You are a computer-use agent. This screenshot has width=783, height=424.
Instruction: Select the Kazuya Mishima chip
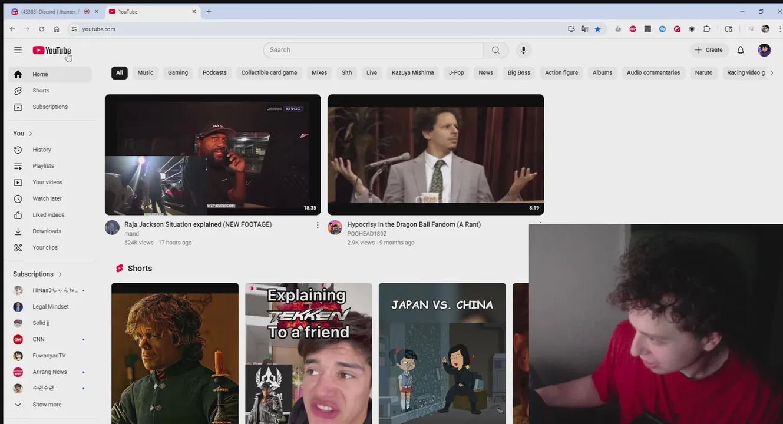pyautogui.click(x=413, y=73)
